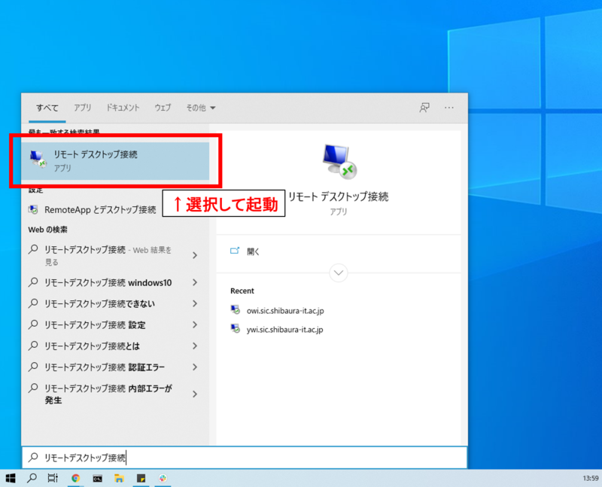602x487 pixels.
Task: Click the Open (開く) icon in preview pane
Action: coord(235,251)
